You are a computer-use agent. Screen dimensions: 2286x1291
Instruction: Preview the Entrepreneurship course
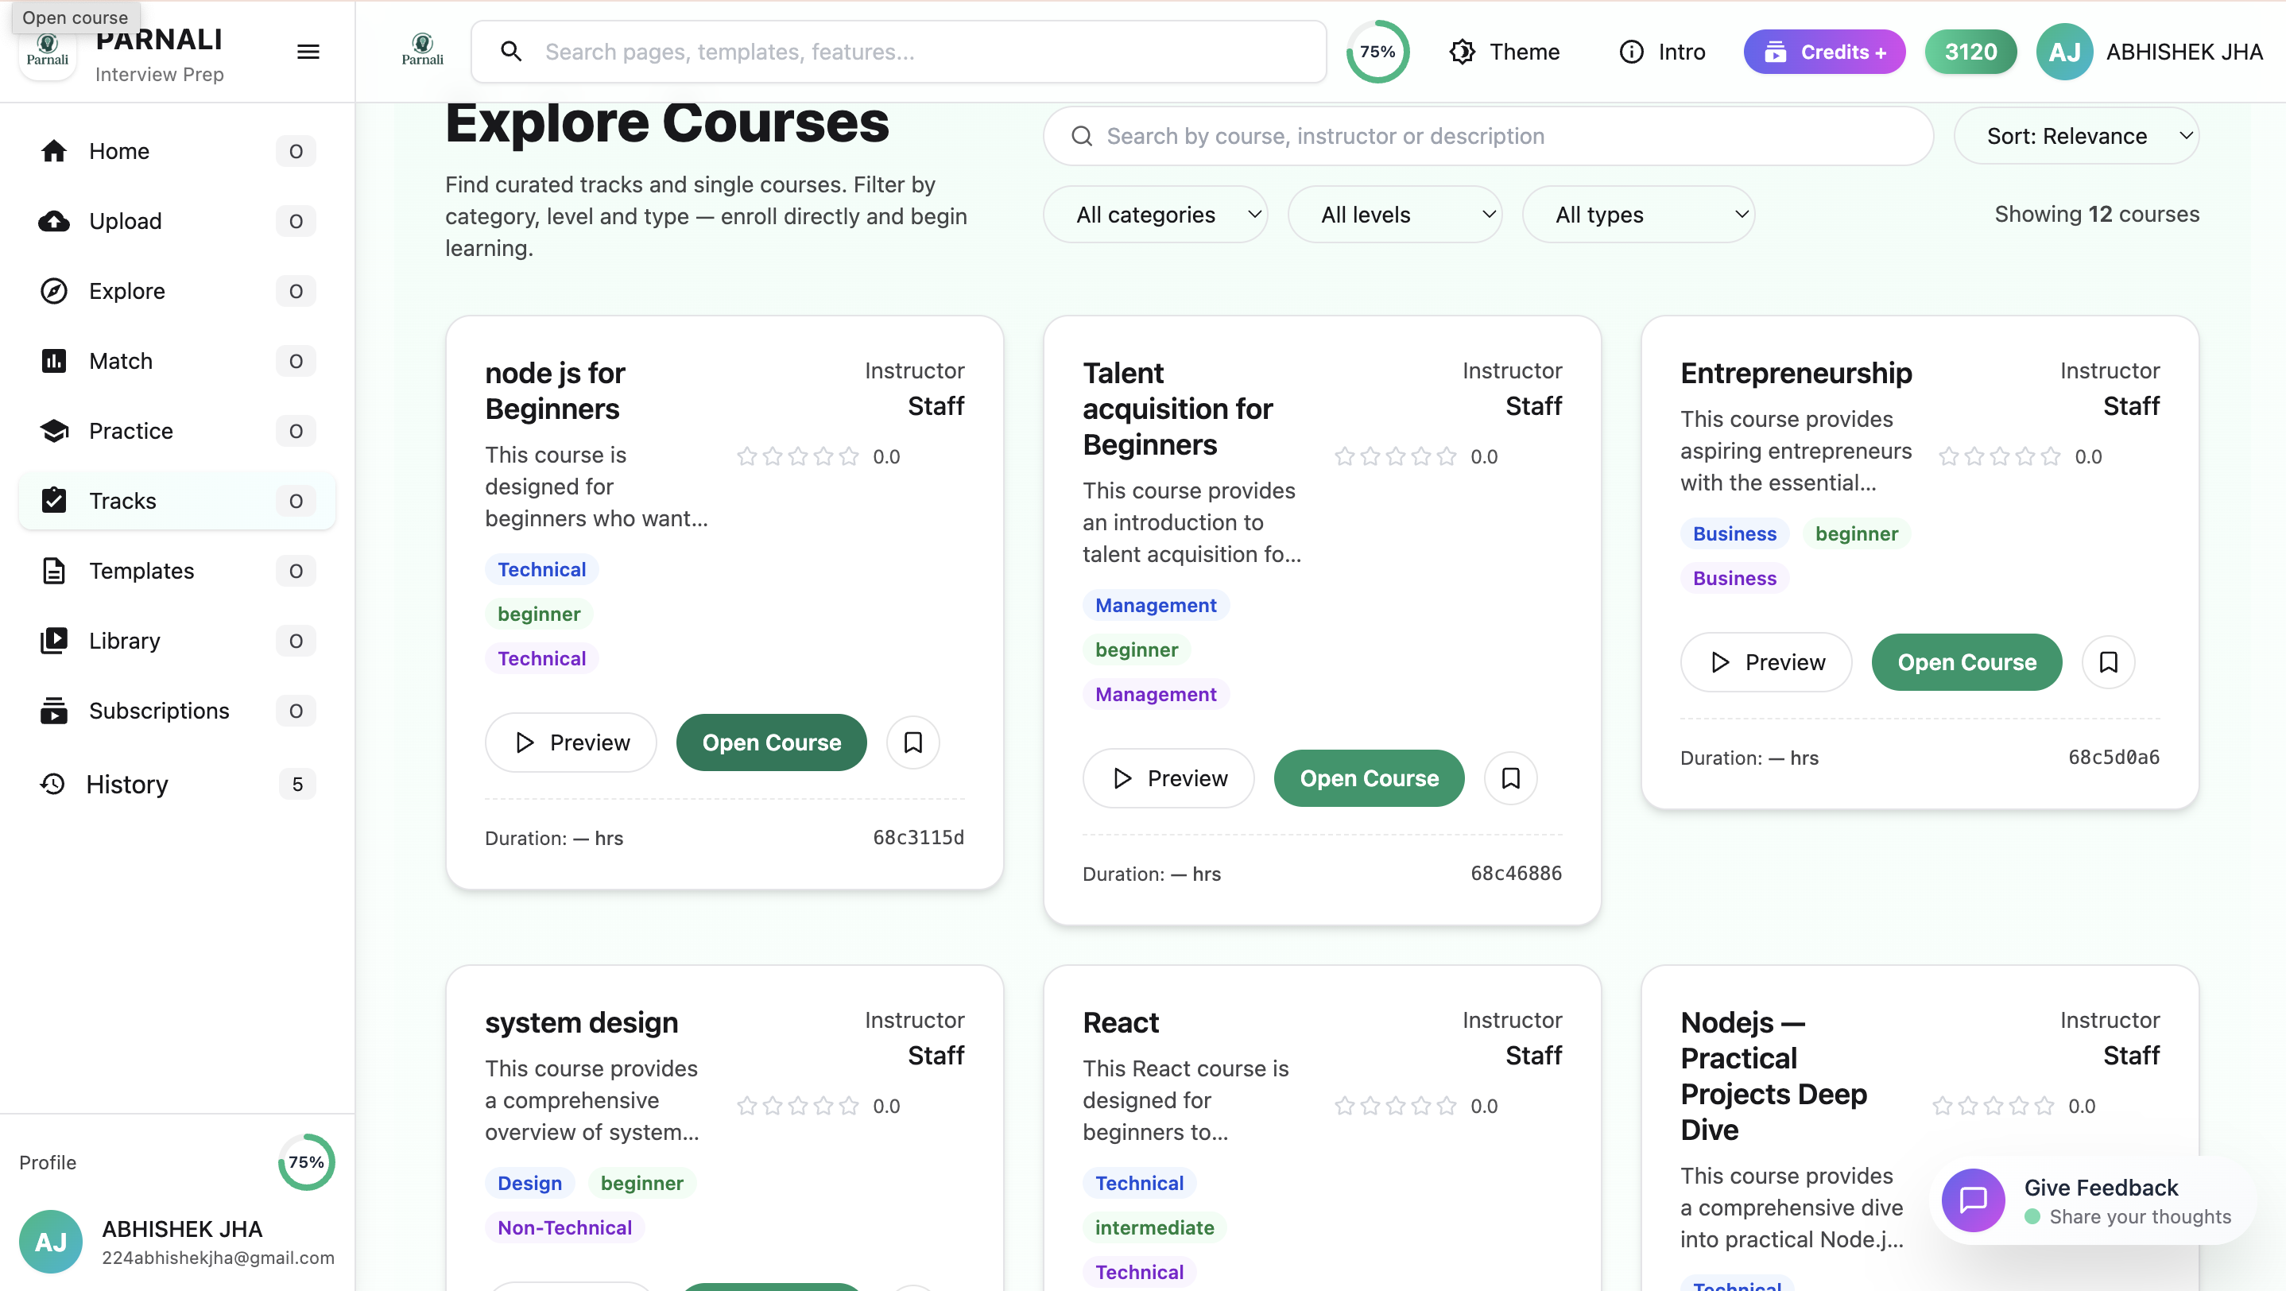click(1766, 662)
